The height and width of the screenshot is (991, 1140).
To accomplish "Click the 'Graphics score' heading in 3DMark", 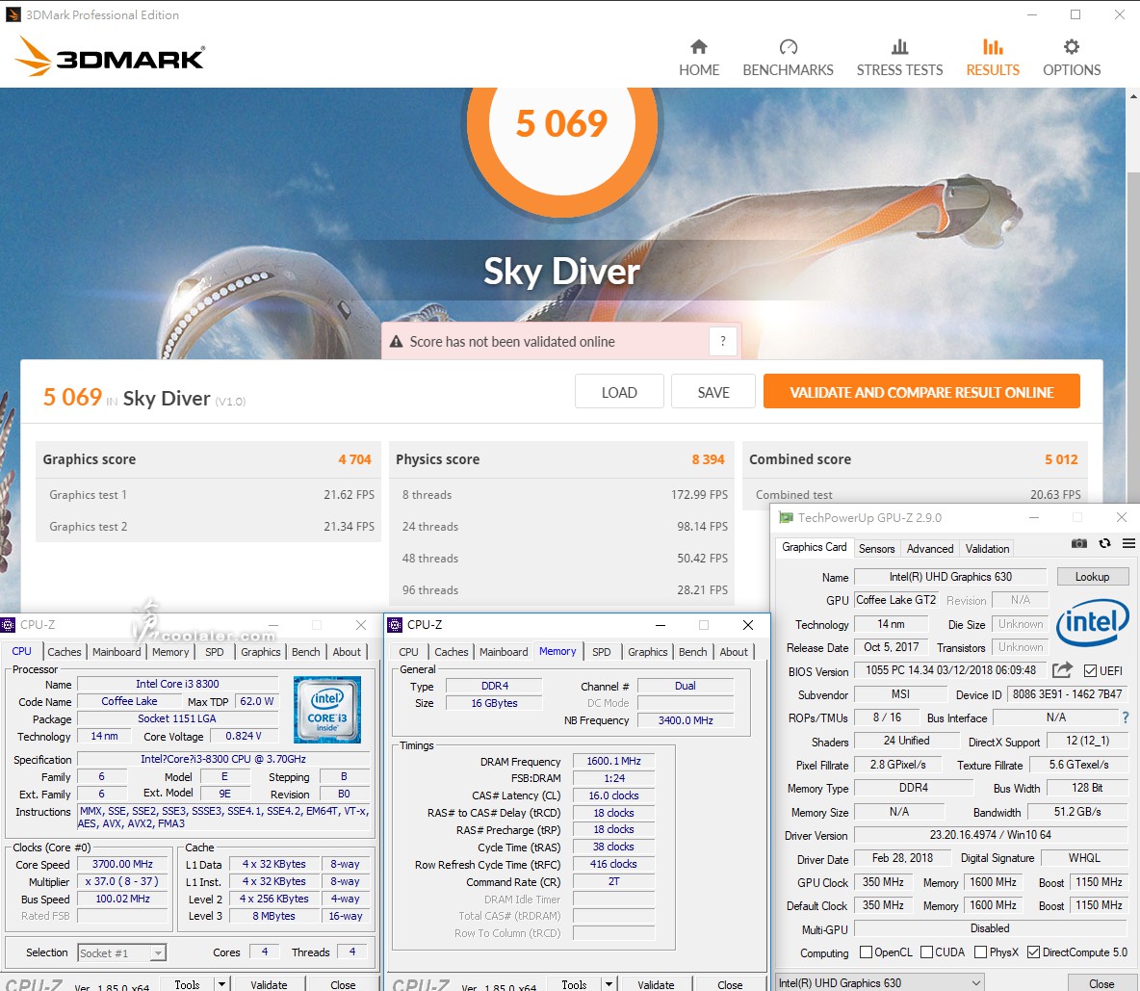I will 90,459.
